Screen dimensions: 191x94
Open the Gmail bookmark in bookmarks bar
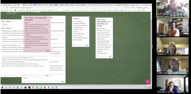(105, 10)
